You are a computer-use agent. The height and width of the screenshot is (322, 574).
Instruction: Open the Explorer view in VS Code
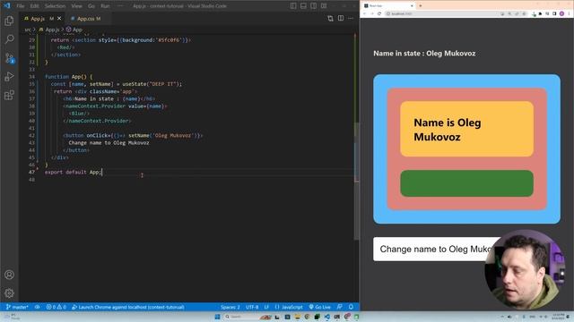9,21
